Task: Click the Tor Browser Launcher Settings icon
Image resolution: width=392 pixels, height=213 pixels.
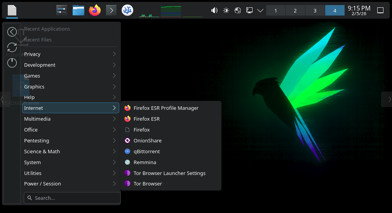Action: click(x=127, y=173)
